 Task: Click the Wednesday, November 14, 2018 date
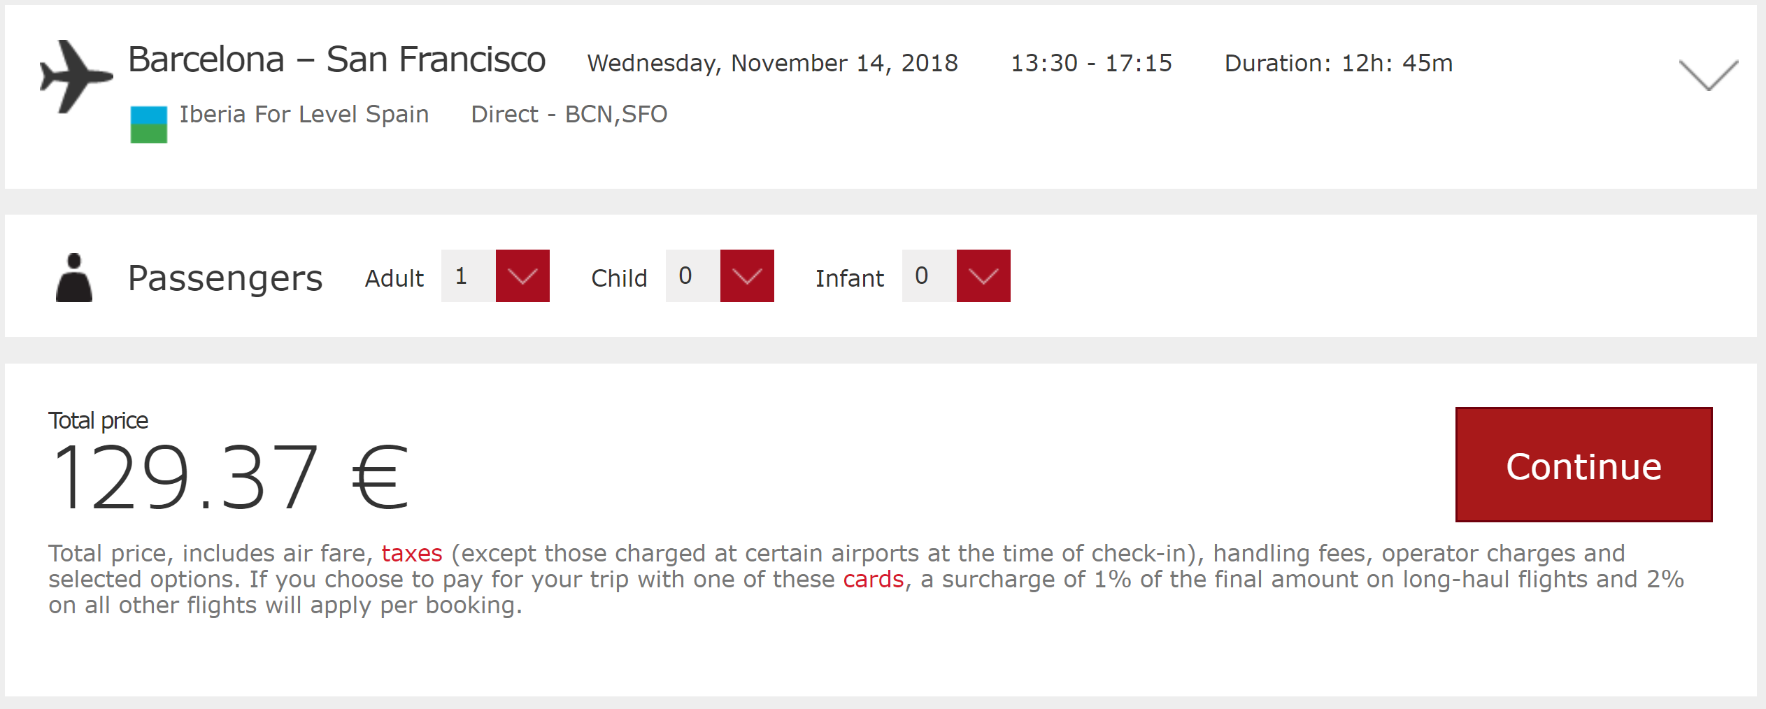tap(772, 63)
